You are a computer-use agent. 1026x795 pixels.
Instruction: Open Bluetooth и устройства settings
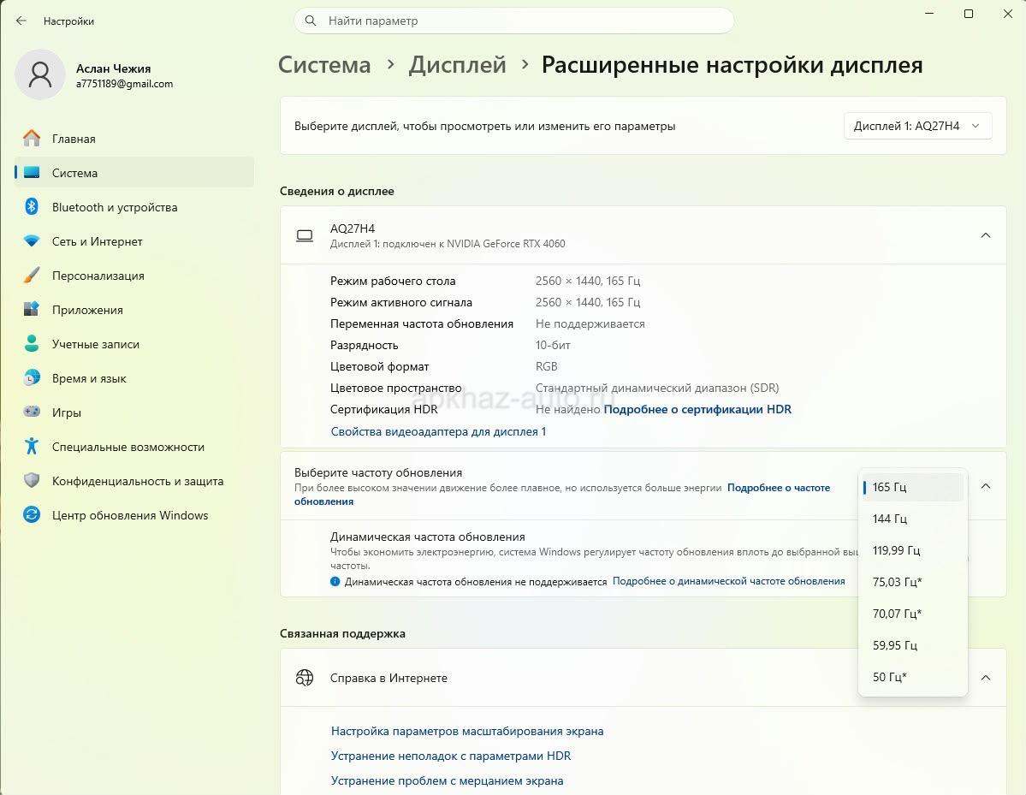134,207
